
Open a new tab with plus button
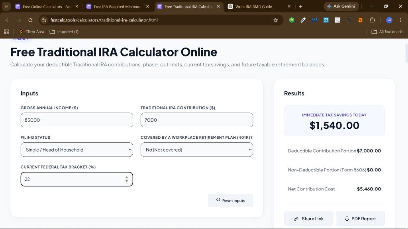click(301, 6)
